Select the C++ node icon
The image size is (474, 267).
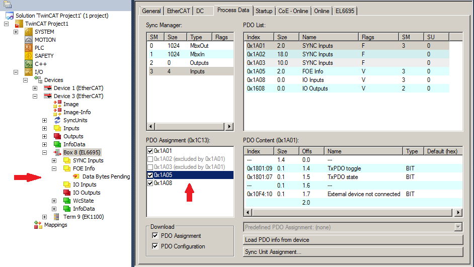click(x=28, y=64)
